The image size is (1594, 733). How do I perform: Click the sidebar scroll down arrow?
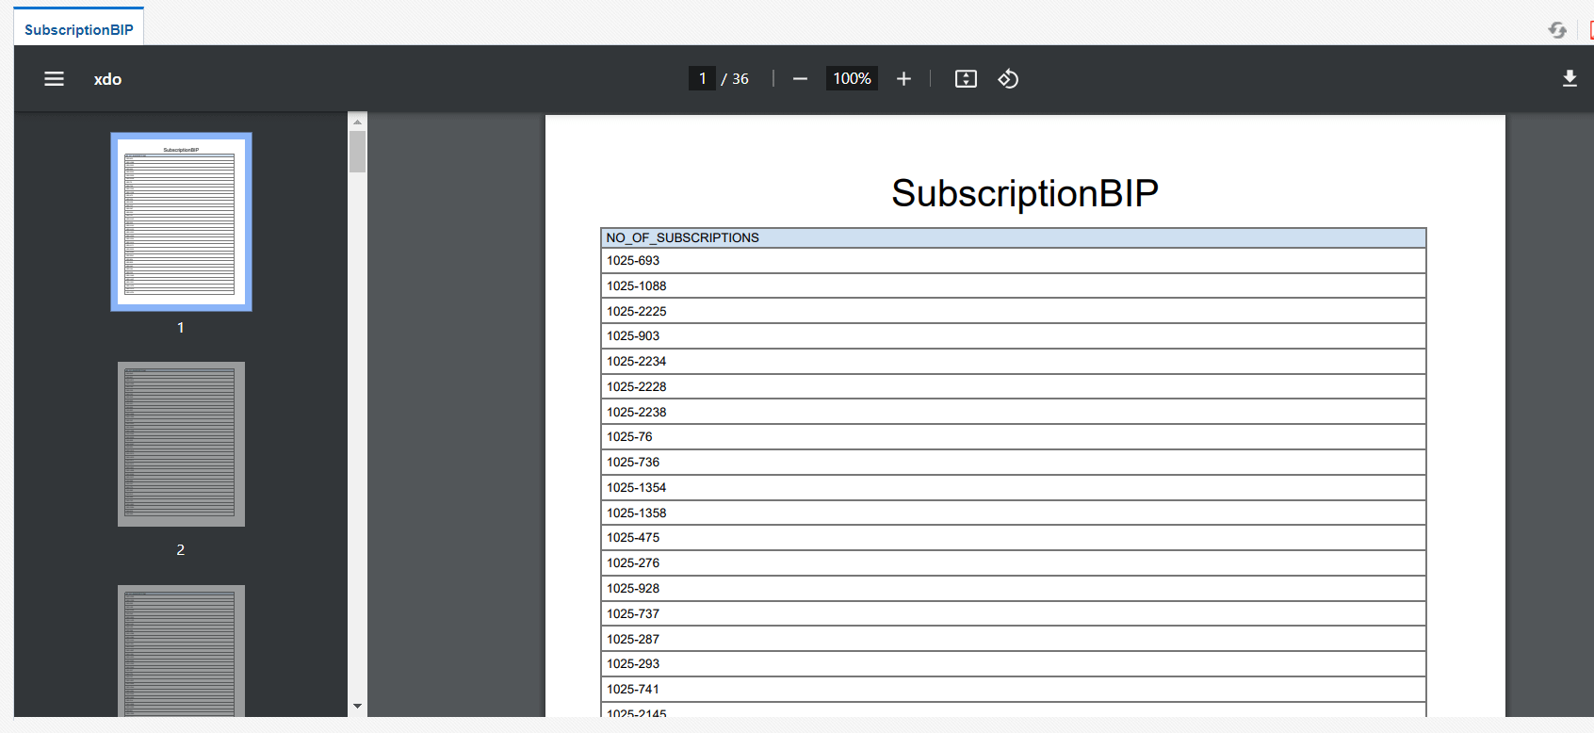tap(357, 706)
